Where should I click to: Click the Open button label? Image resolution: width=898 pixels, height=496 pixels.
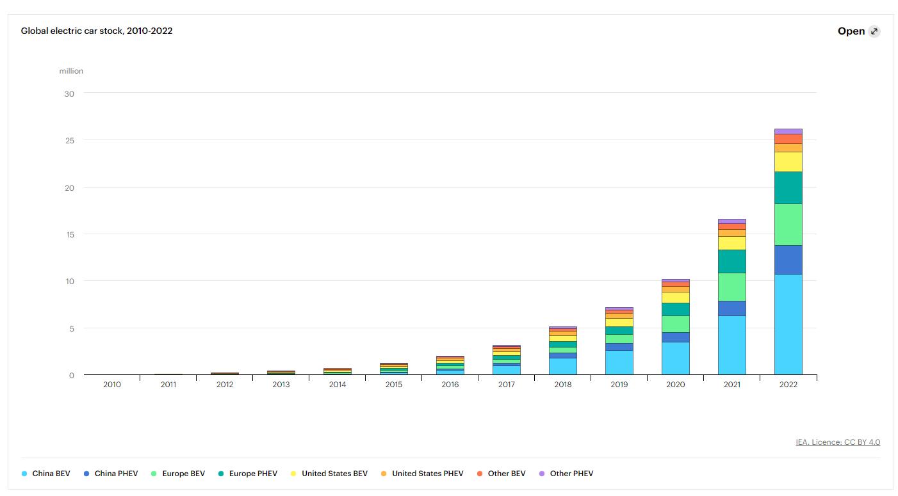[x=851, y=31]
